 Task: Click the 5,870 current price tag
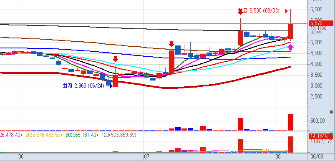321,23
